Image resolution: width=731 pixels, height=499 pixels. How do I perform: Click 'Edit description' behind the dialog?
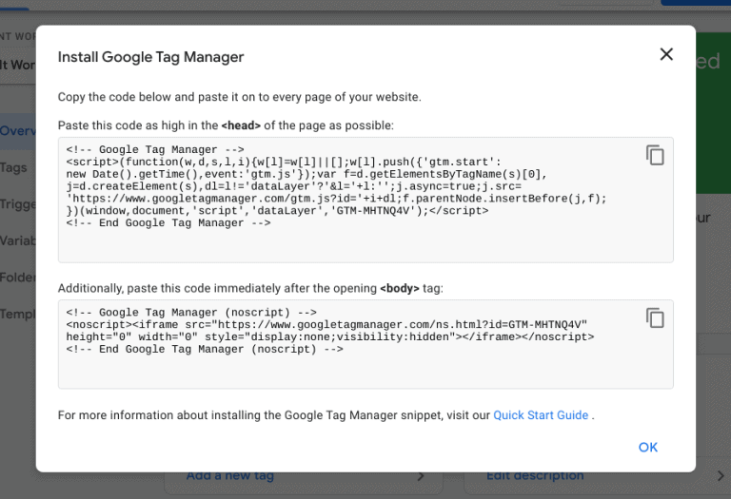[535, 476]
